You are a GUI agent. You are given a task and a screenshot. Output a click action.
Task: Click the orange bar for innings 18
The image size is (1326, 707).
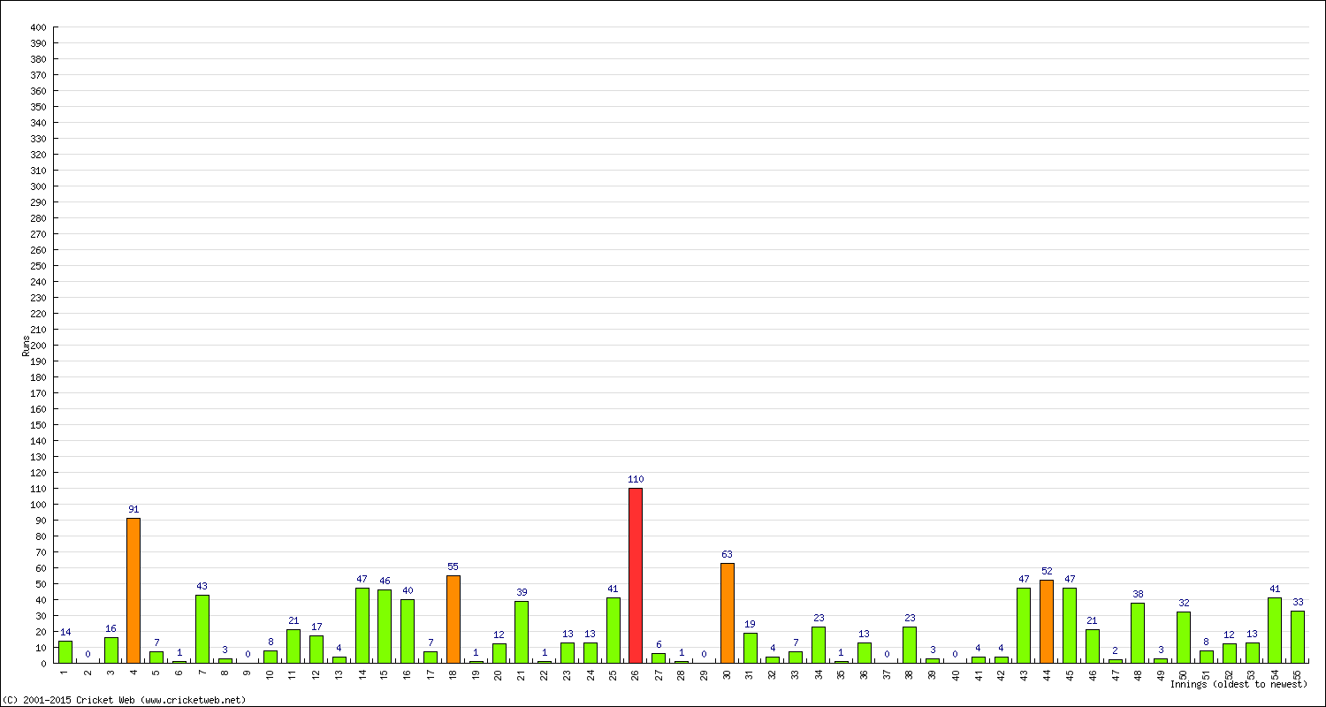coord(453,619)
